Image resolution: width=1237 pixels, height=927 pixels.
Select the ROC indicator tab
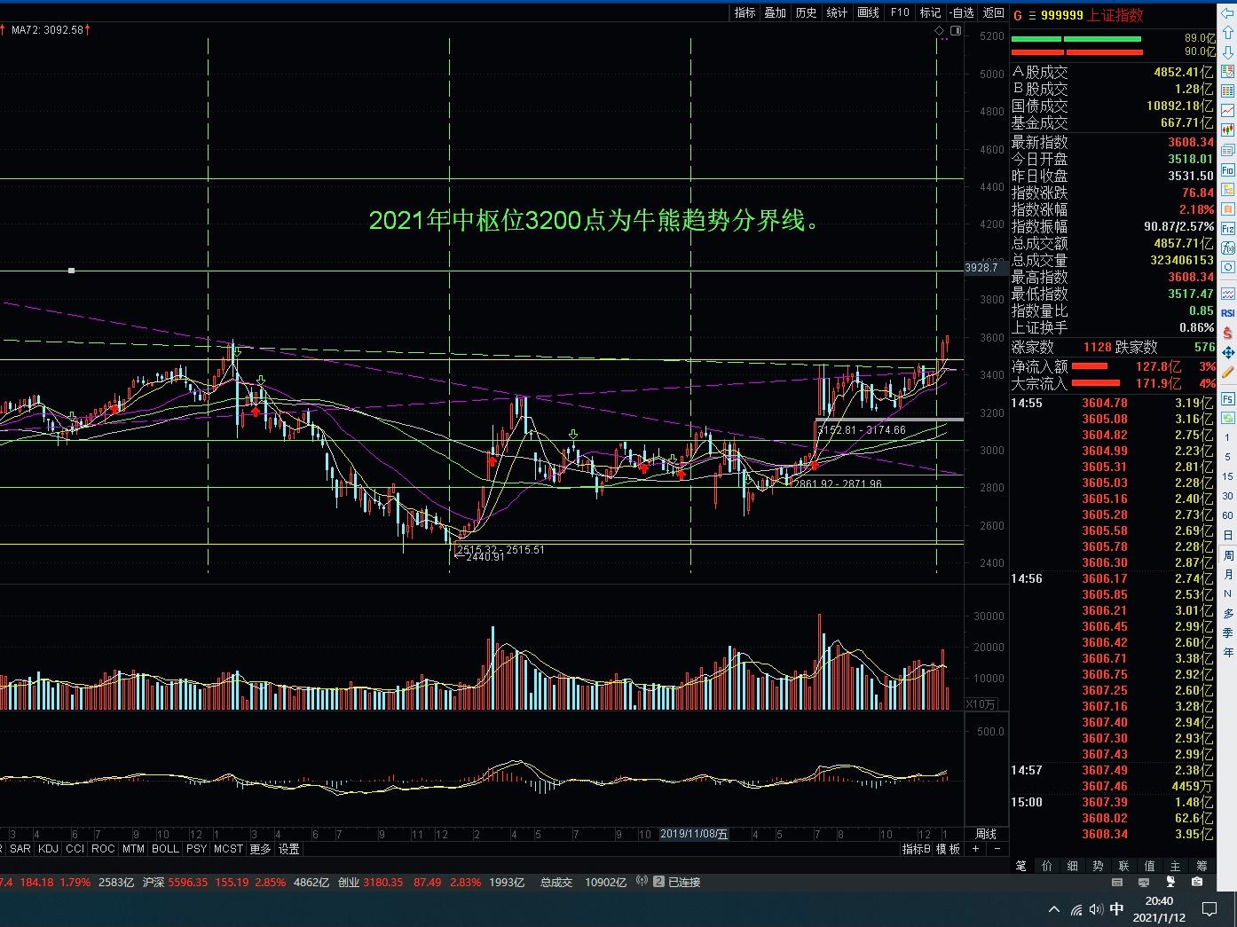103,849
